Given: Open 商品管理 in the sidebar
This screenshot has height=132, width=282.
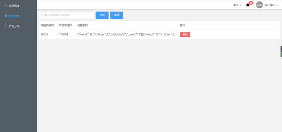Looking at the screenshot, I should [x=18, y=6].
